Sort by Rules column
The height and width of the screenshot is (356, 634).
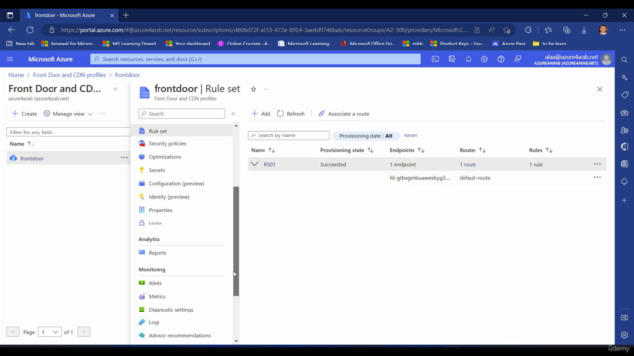[x=540, y=150]
